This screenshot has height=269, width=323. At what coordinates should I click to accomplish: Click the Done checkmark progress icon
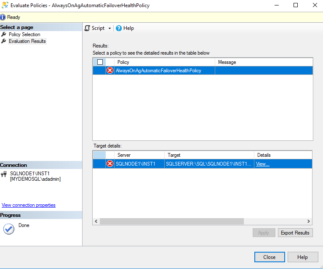[x=9, y=229]
